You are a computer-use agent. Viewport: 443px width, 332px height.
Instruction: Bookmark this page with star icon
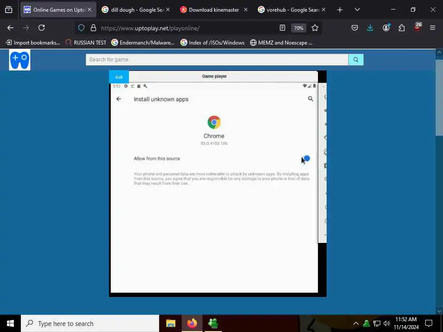point(315,28)
